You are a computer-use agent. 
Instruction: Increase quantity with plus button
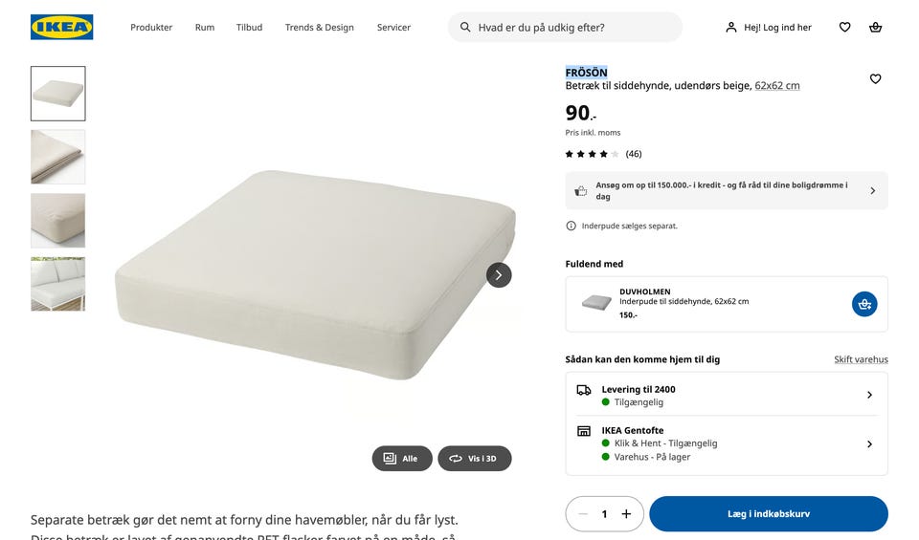pyautogui.click(x=626, y=513)
